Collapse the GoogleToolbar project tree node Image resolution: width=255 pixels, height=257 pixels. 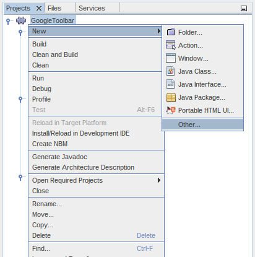click(x=8, y=21)
